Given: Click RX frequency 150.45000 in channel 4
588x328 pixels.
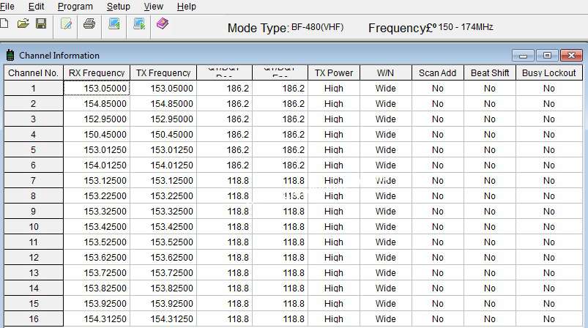Looking at the screenshot, I should (x=97, y=134).
